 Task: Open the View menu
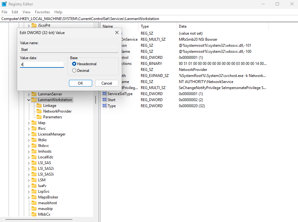click(x=26, y=12)
